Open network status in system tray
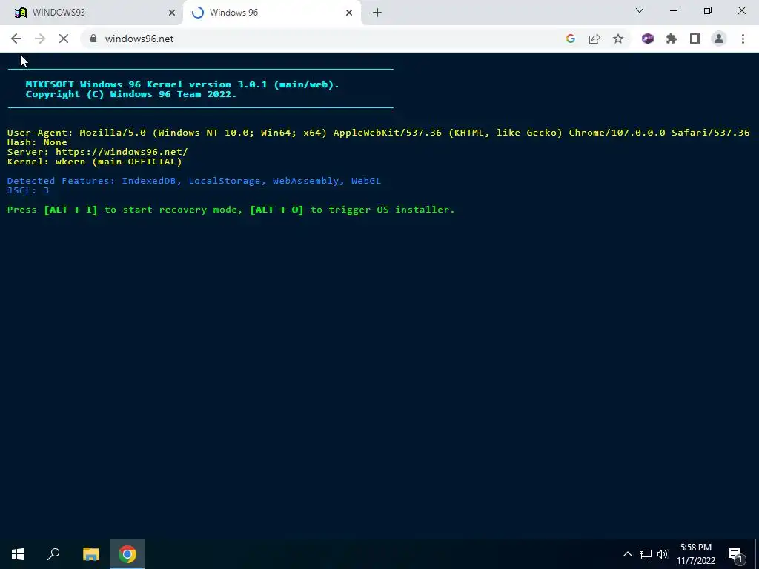Image resolution: width=759 pixels, height=569 pixels. point(646,554)
